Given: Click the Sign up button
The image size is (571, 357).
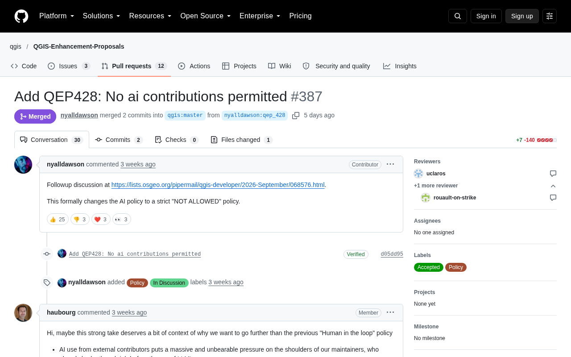Looking at the screenshot, I should [x=522, y=16].
